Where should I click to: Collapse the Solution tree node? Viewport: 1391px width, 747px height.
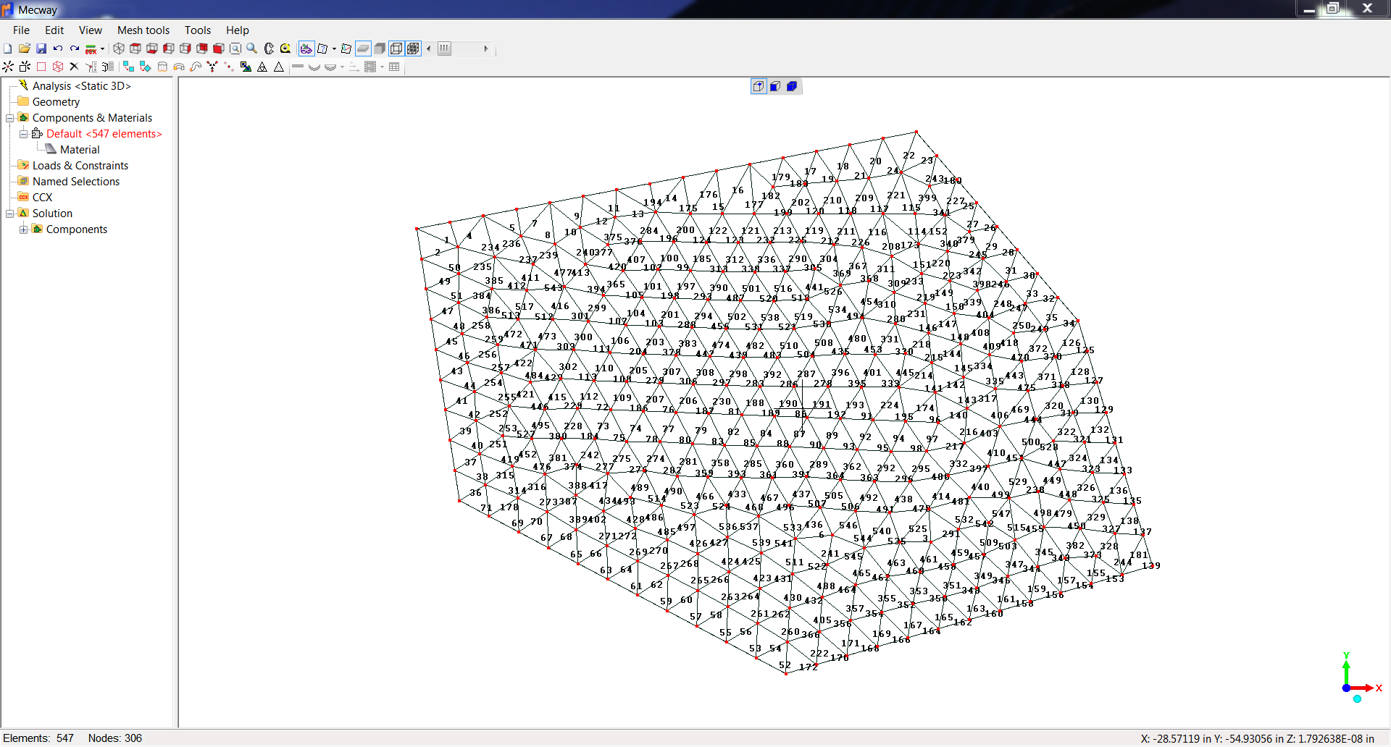[x=10, y=213]
